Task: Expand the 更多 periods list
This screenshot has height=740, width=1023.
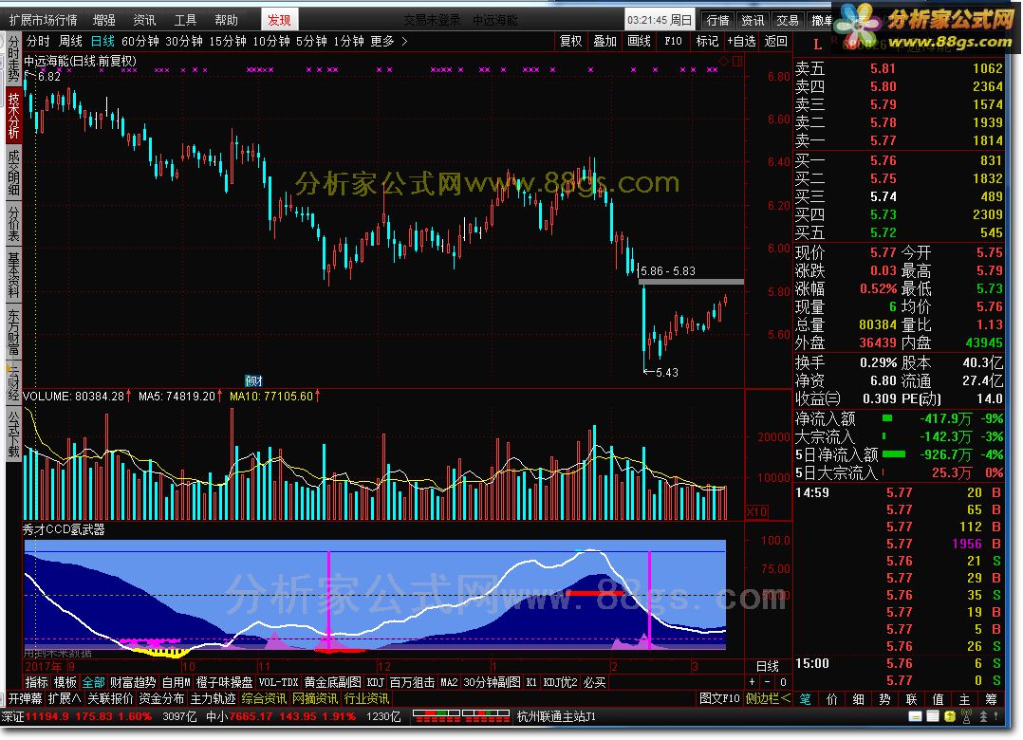Action: click(389, 41)
